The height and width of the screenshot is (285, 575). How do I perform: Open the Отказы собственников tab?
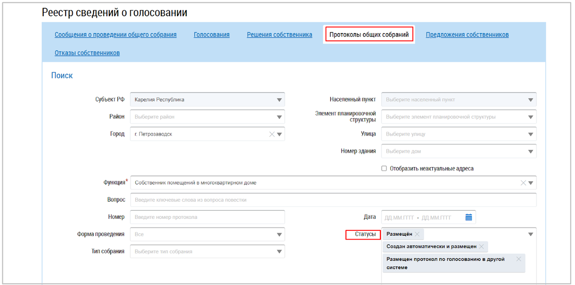[87, 53]
